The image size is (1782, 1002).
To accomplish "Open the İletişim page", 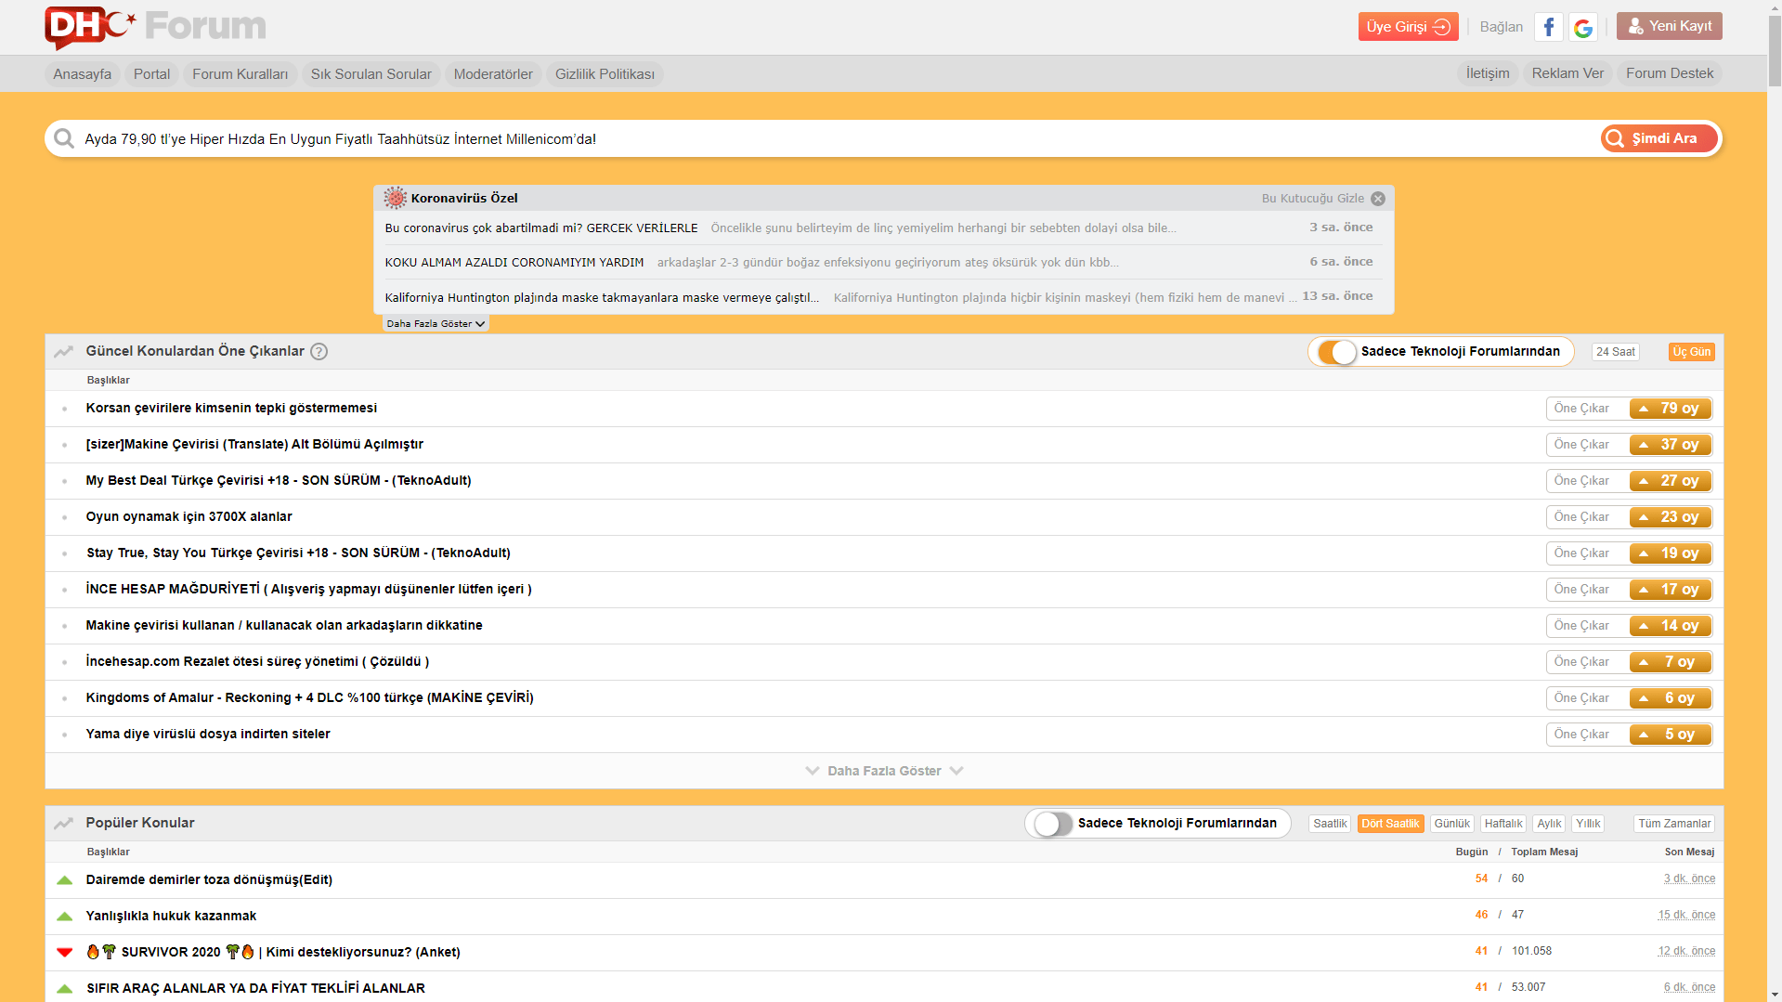I will coord(1488,73).
